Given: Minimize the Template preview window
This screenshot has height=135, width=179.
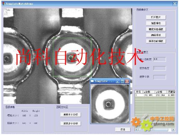Looking at the screenshot, I should click(x=117, y=81).
